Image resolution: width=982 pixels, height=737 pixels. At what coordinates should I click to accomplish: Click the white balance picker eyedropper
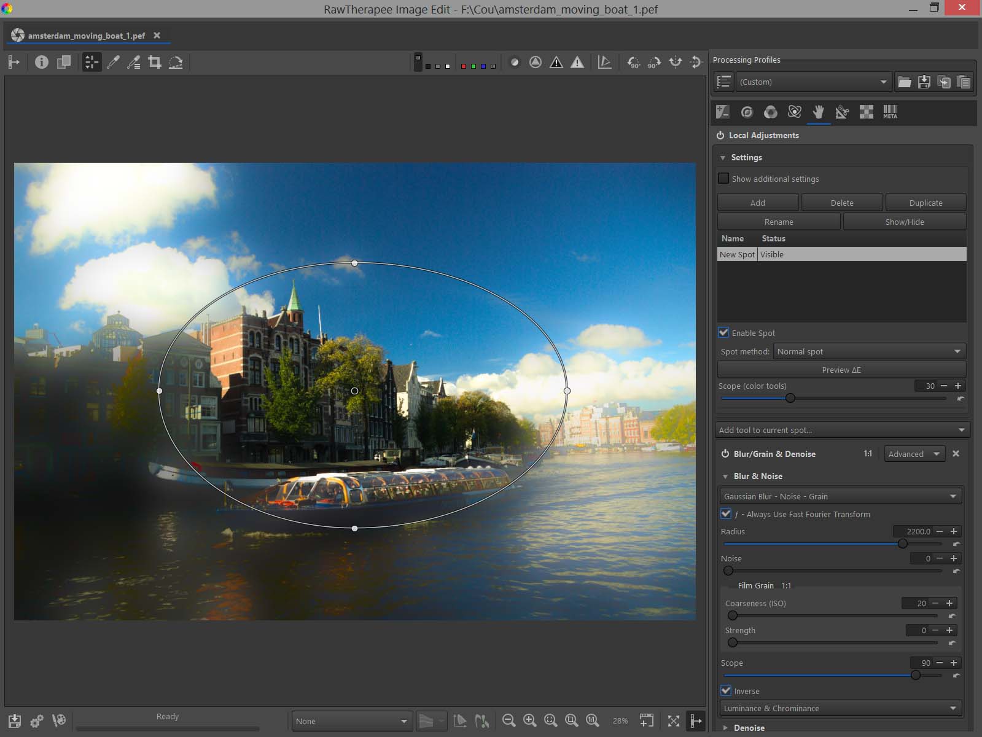[x=113, y=62]
